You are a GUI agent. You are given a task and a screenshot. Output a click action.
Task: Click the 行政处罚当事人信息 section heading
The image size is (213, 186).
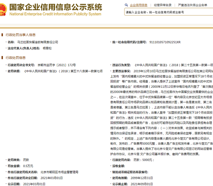(x=21, y=35)
